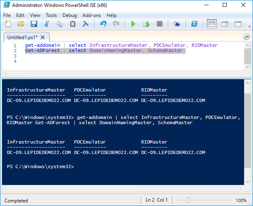Viewport: 253px width, 206px height.
Task: Open the View menu
Action: tap(35, 15)
